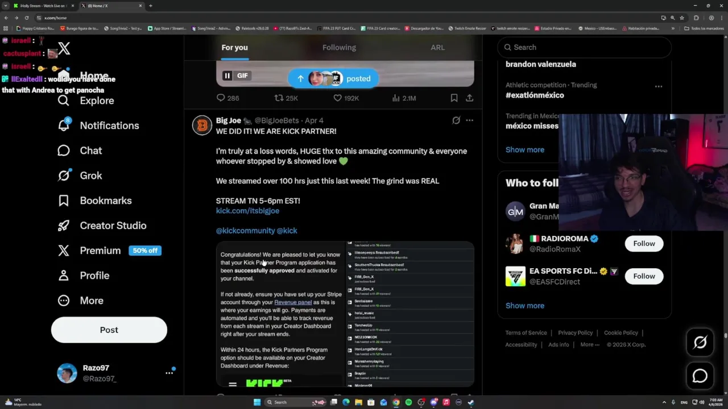728x409 pixels.
Task: Open more options for #exatlónméxico trend
Action: [x=659, y=86]
